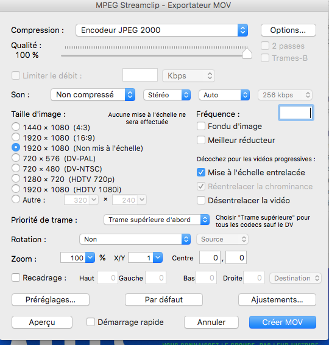
Task: Expand the Zoom percentage dropdown arrow
Action: (90, 257)
